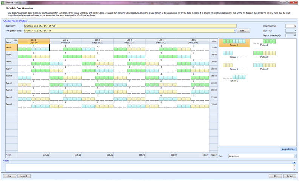This screenshot has height=181, width=299.
Task: Click Team 2 Leg 1 pattern D cell
Action: click(x=34, y=55)
